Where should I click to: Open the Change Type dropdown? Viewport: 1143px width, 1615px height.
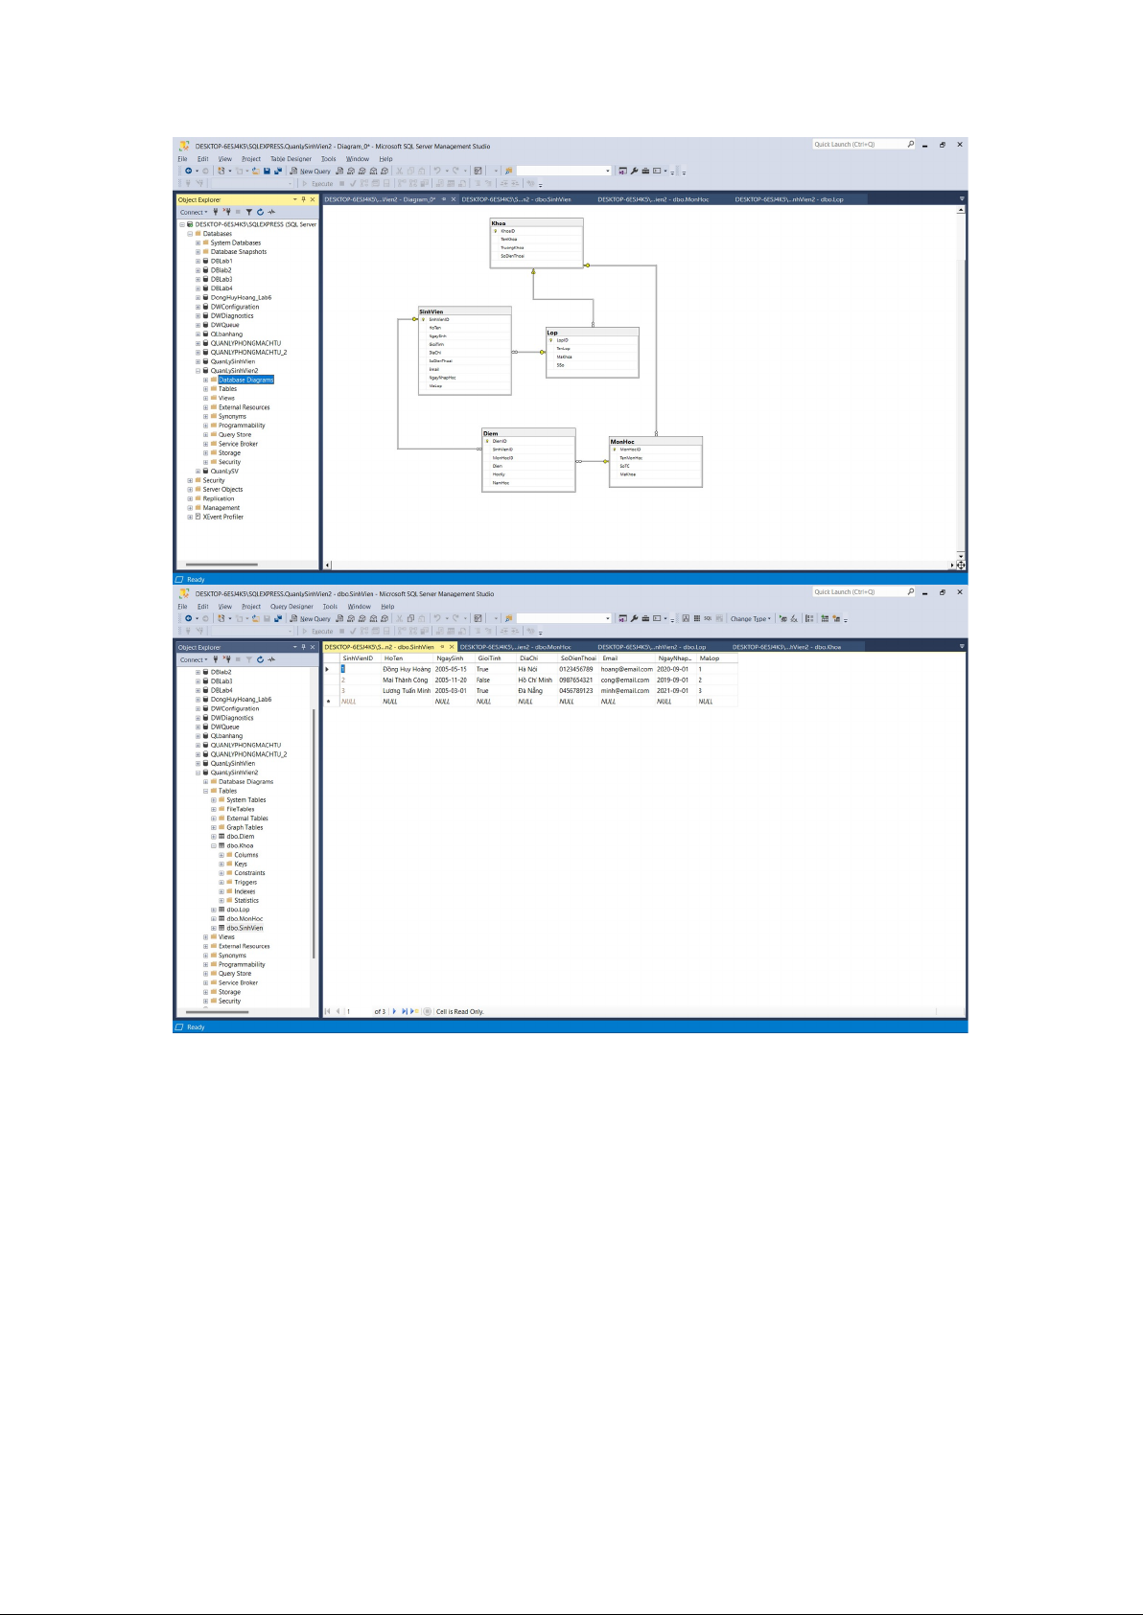(x=751, y=619)
